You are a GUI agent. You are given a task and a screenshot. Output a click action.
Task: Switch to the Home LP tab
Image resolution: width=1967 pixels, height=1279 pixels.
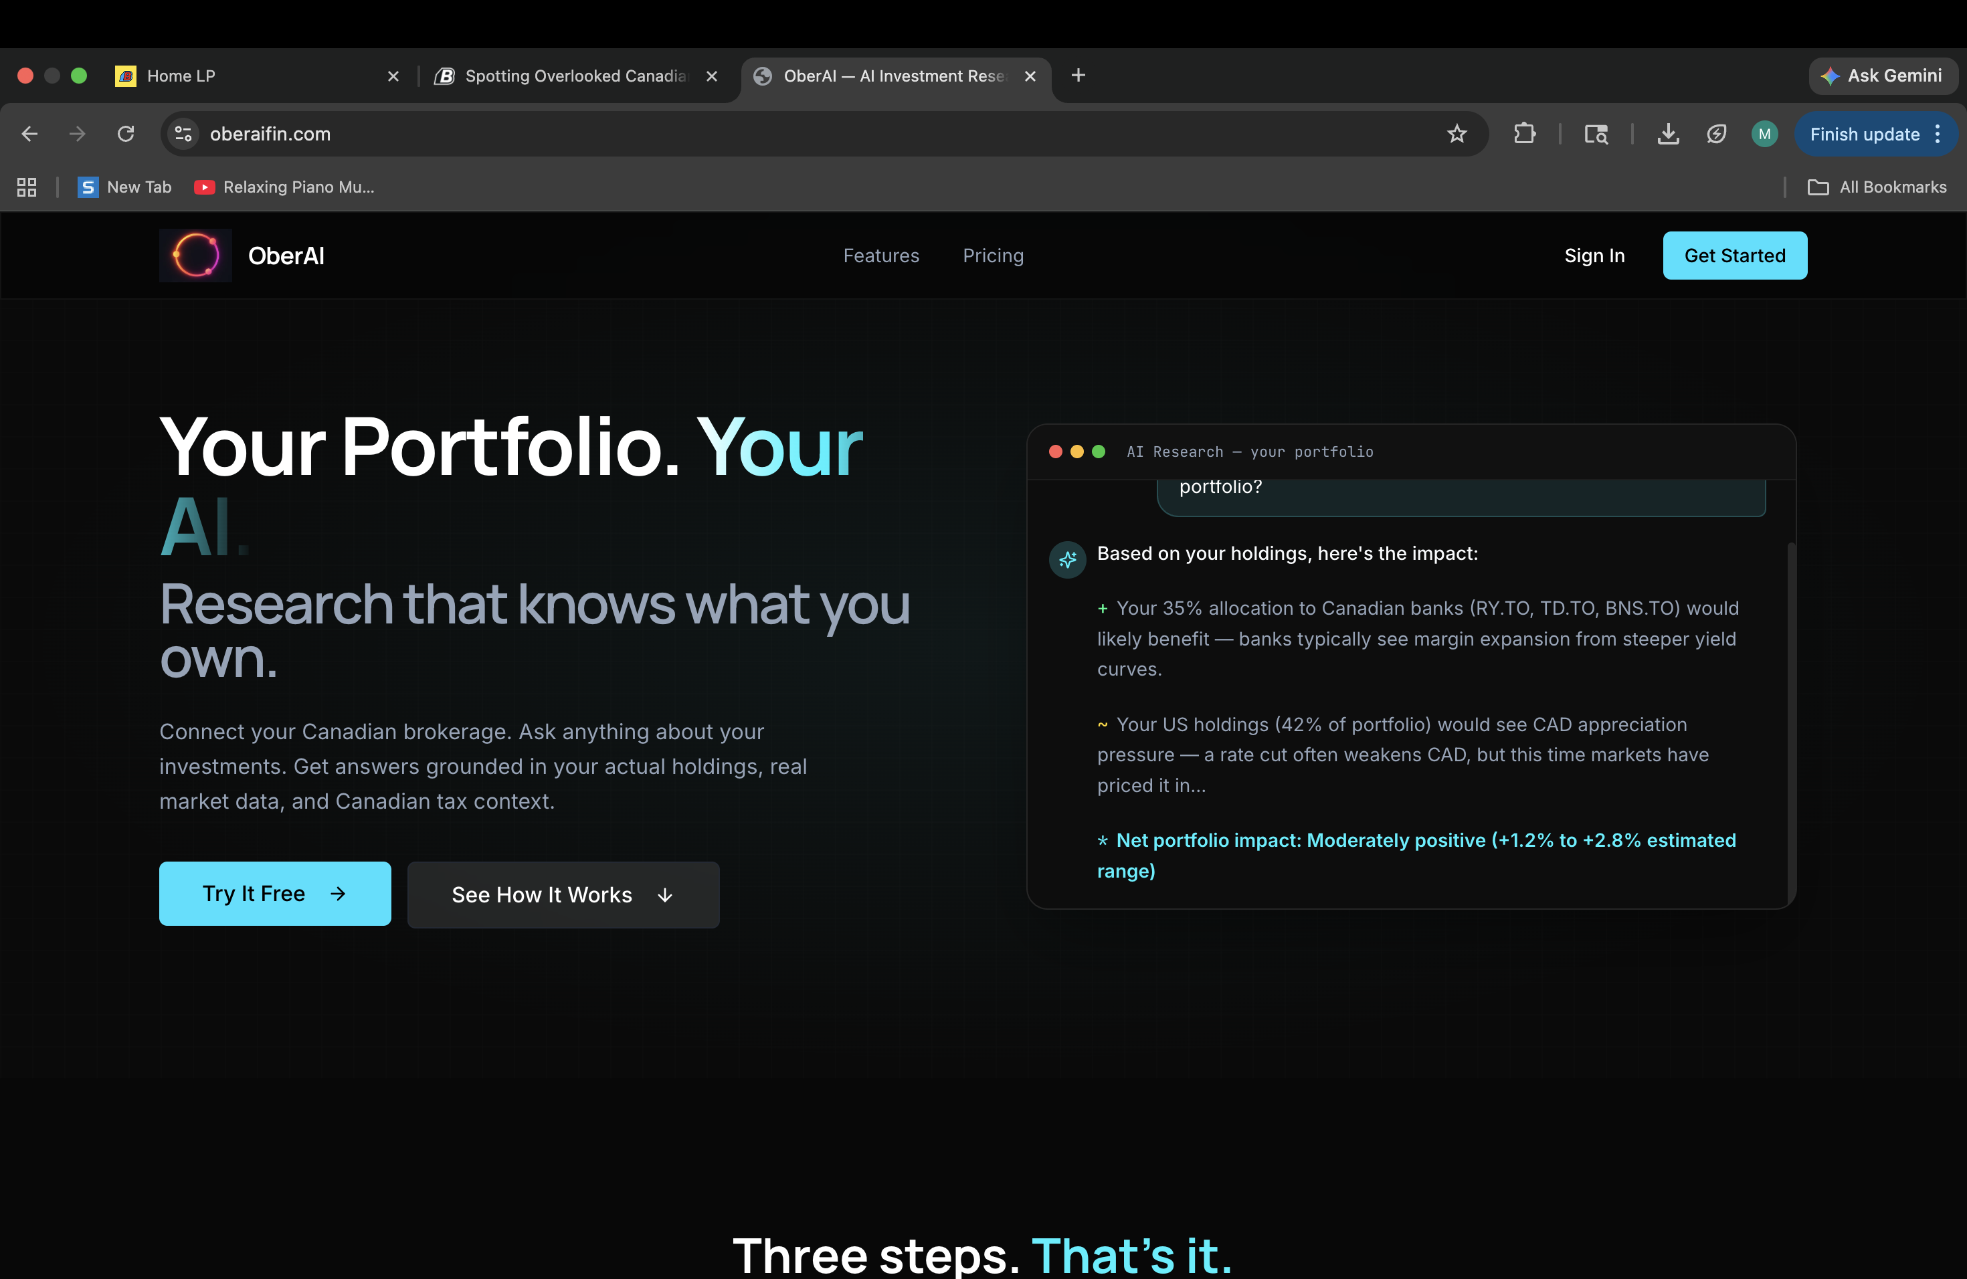[x=181, y=76]
